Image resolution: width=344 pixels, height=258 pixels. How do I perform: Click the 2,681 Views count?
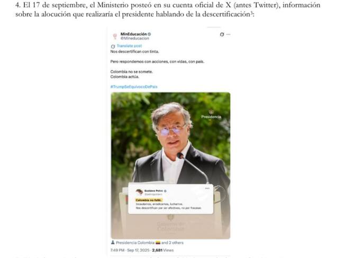tap(163, 250)
